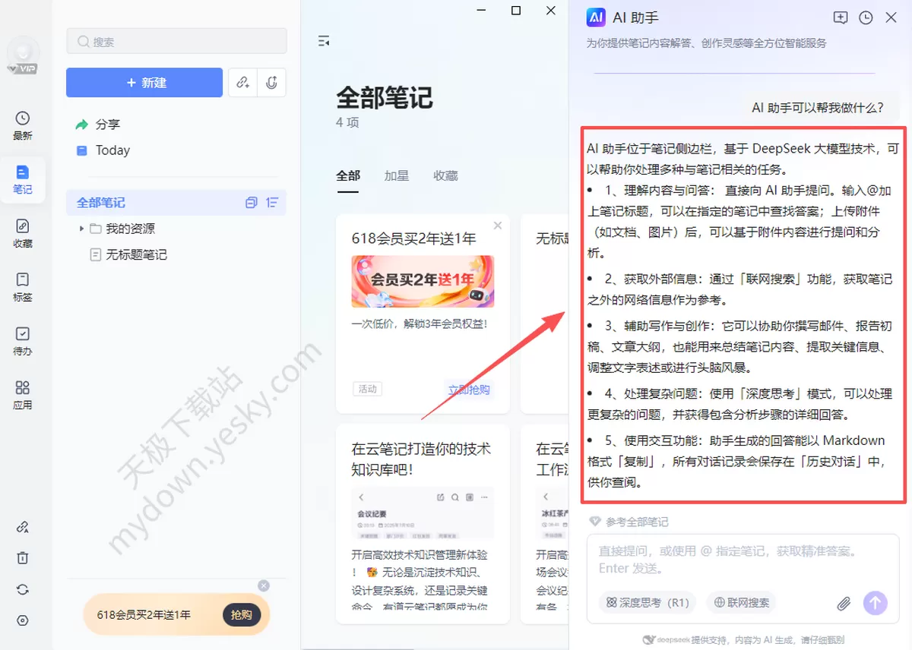The height and width of the screenshot is (650, 912).
Task: Click the user message 'AI 助手可以帮我做什么?'
Action: [818, 107]
